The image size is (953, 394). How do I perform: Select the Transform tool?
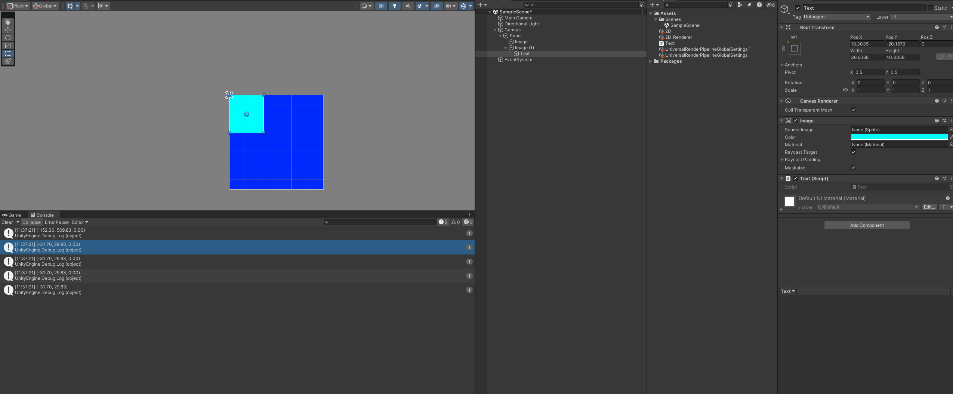coord(7,61)
